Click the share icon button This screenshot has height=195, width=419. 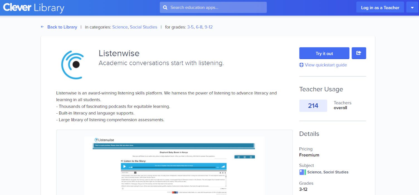[x=359, y=53]
